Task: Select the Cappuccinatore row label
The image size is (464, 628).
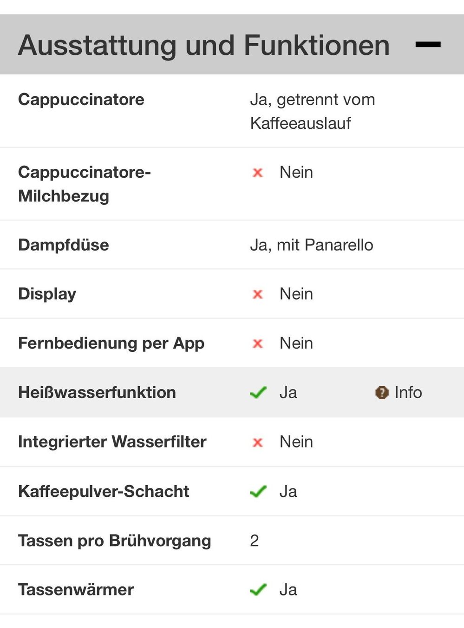Action: (81, 100)
